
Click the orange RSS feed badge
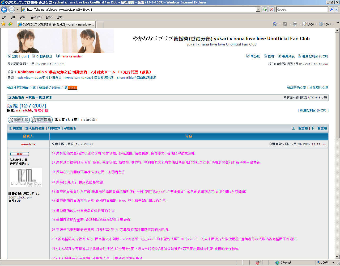[x=73, y=88]
